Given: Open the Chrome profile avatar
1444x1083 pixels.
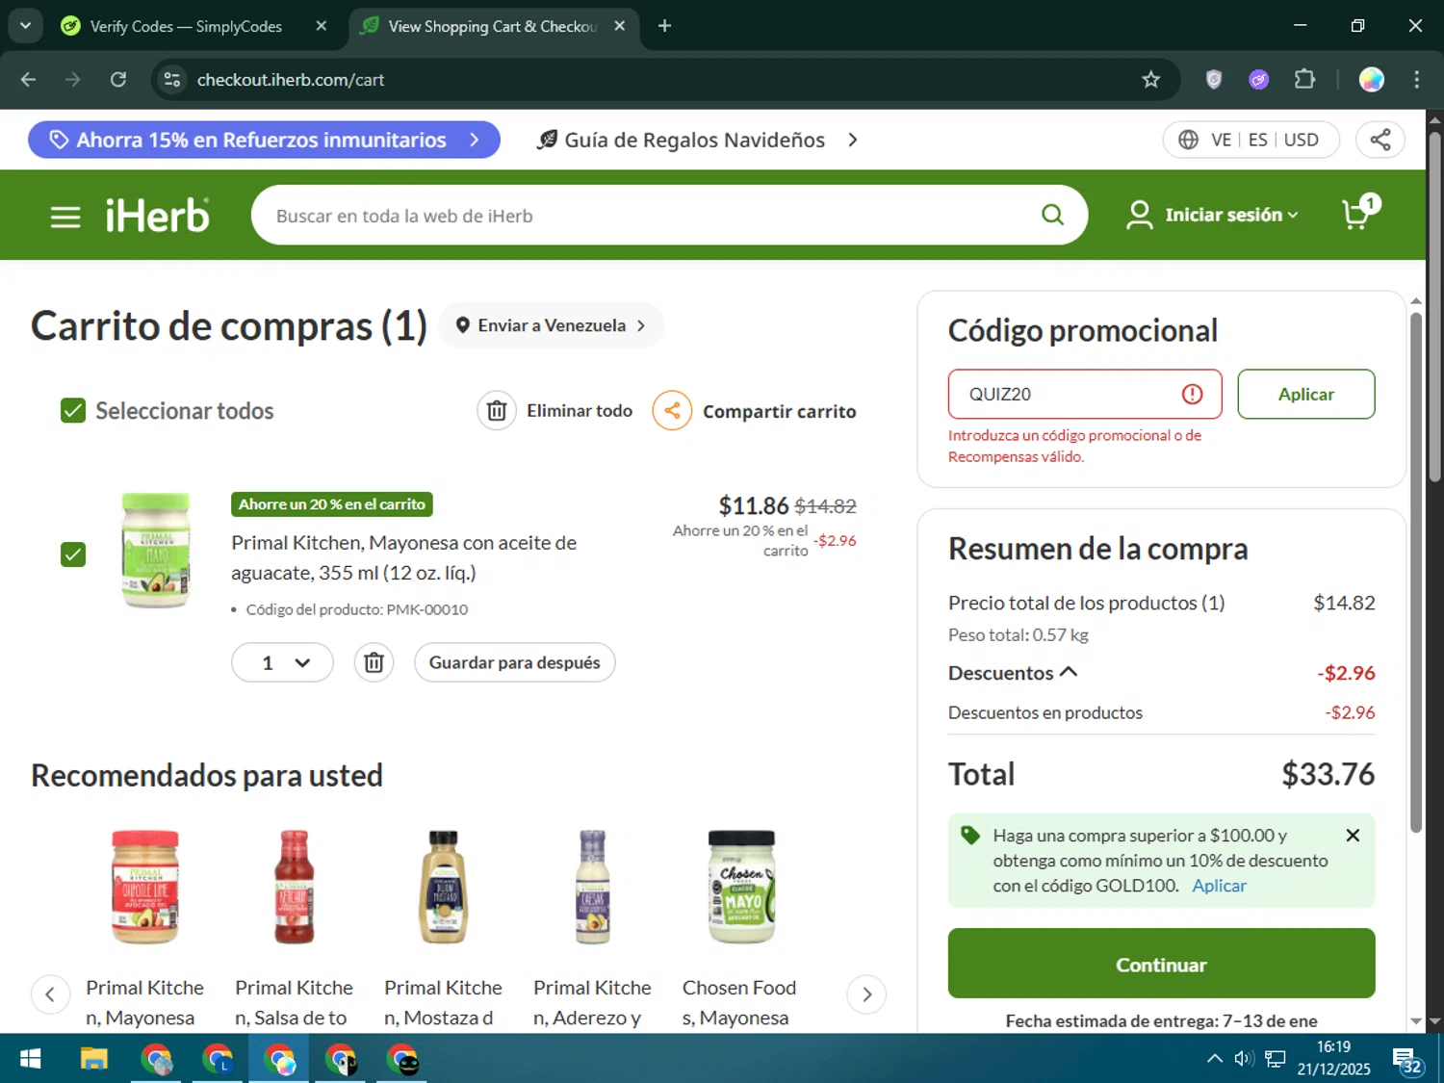Looking at the screenshot, I should (1371, 80).
